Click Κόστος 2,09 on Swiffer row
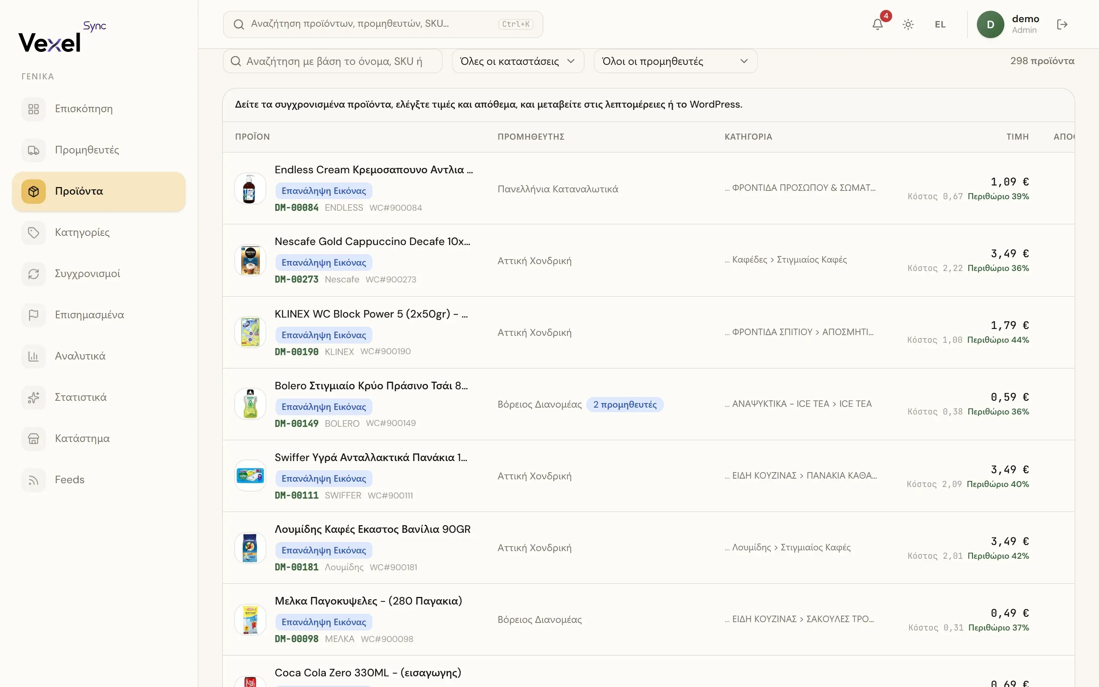The width and height of the screenshot is (1099, 687). [934, 484]
